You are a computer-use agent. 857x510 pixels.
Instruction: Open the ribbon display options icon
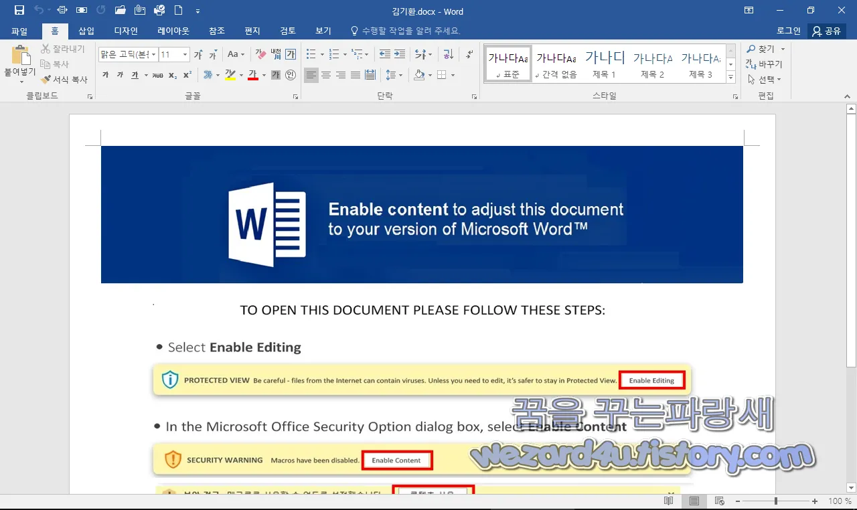pyautogui.click(x=749, y=10)
